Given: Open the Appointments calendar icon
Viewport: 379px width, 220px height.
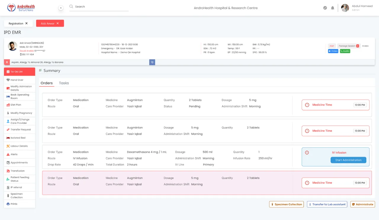Looking at the screenshot, I should 8,163.
